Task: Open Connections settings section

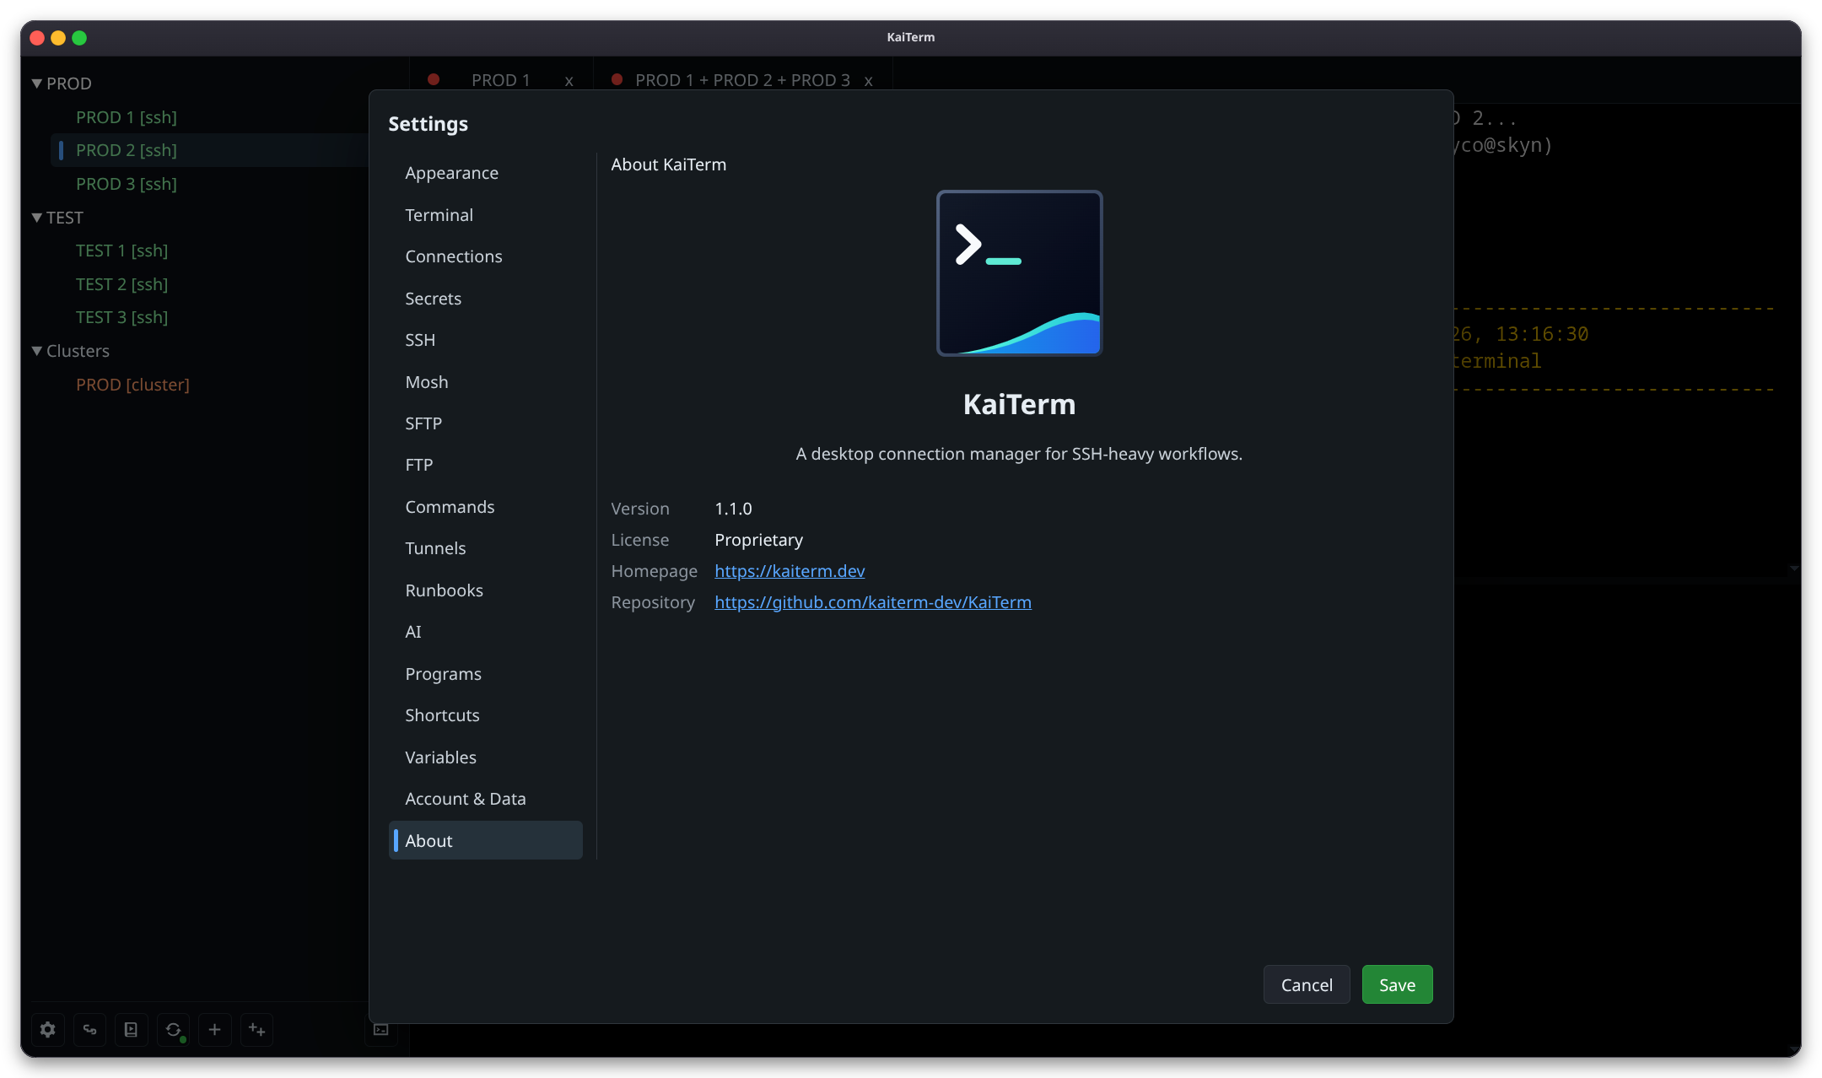Action: (x=486, y=256)
